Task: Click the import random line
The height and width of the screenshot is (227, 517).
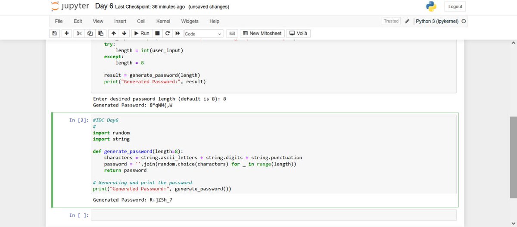Action: tap(111, 133)
